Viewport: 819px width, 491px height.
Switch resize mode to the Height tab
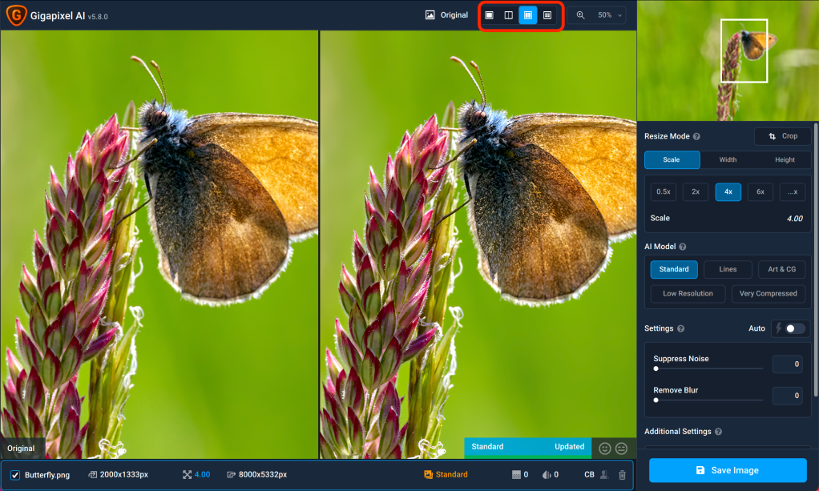(785, 160)
